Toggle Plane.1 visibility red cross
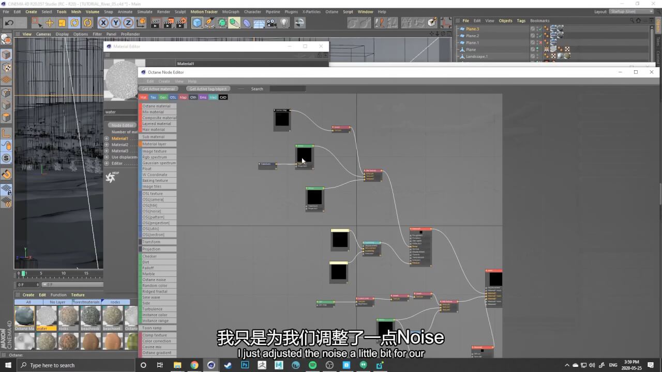Screen dimensions: 662x372 [540, 43]
